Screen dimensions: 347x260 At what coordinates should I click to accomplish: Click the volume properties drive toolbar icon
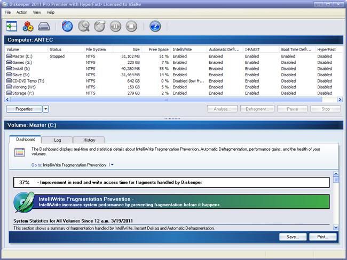pos(44,27)
